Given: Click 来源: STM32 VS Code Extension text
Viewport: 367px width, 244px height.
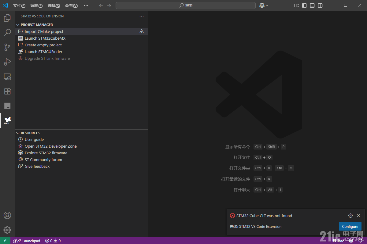Looking at the screenshot, I should tap(256, 227).
